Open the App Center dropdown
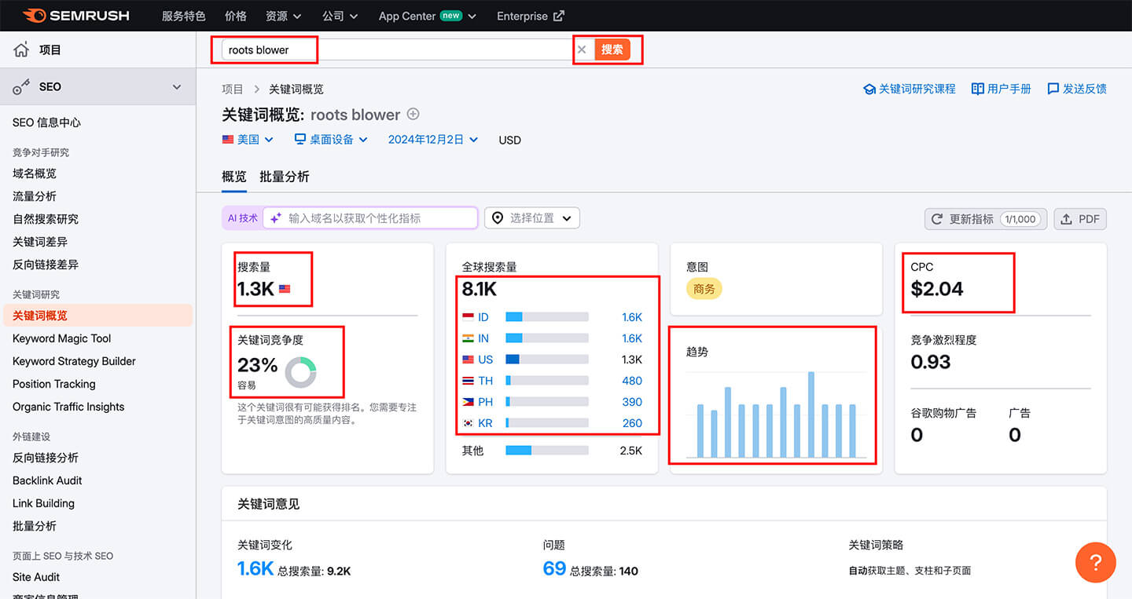 pyautogui.click(x=427, y=16)
